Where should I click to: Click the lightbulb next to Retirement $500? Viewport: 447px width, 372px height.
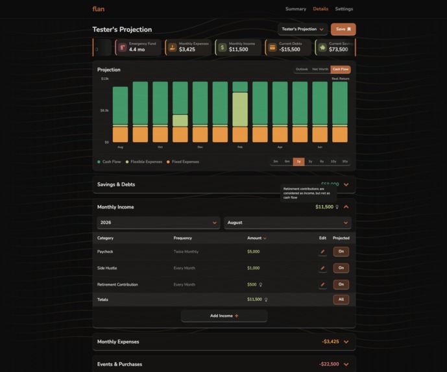click(x=261, y=285)
